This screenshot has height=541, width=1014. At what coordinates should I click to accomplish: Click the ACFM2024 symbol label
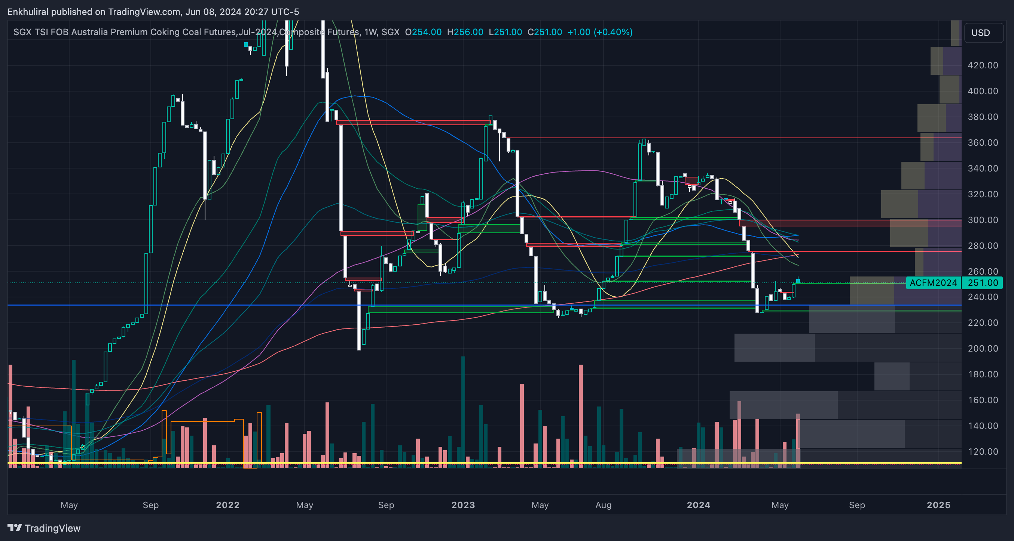click(x=933, y=283)
